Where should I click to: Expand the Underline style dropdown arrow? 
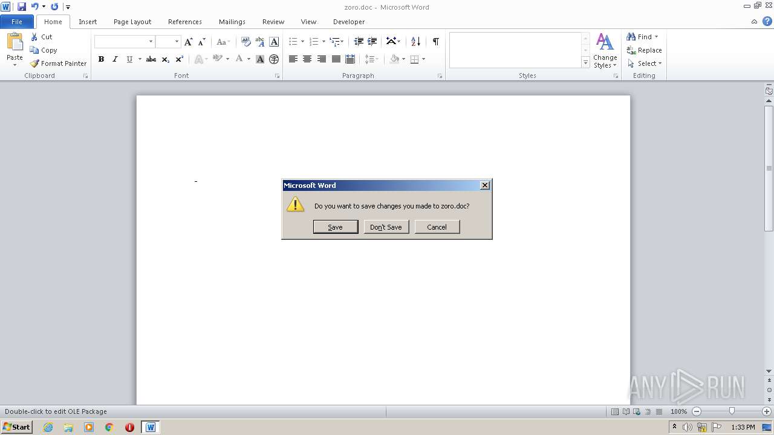click(x=140, y=59)
